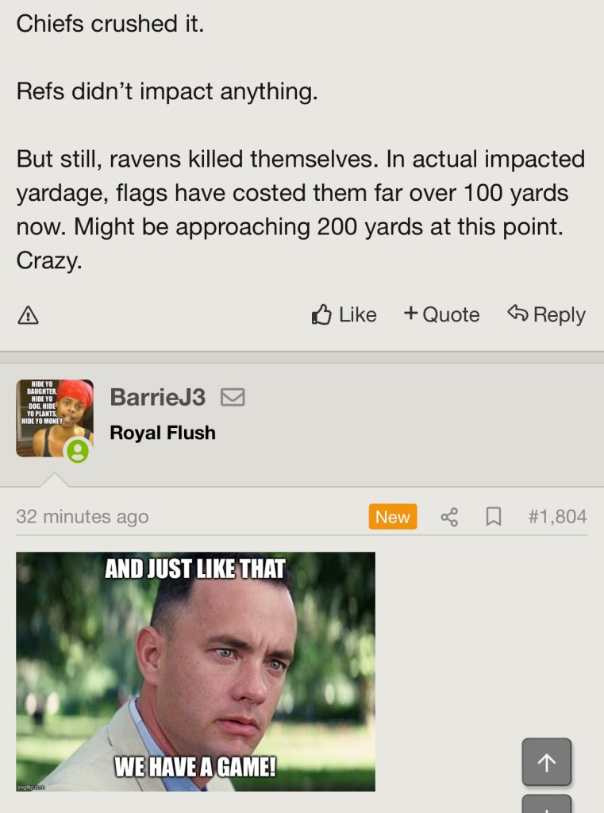Viewport: 604px width, 813px height.
Task: Click the share icon on post #1,804
Action: tap(449, 516)
